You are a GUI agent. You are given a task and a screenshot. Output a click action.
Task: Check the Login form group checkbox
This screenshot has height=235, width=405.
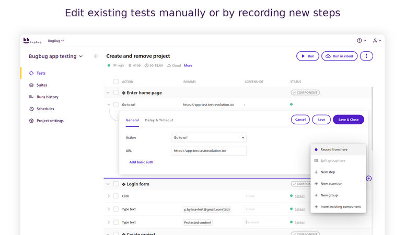pyautogui.click(x=116, y=184)
